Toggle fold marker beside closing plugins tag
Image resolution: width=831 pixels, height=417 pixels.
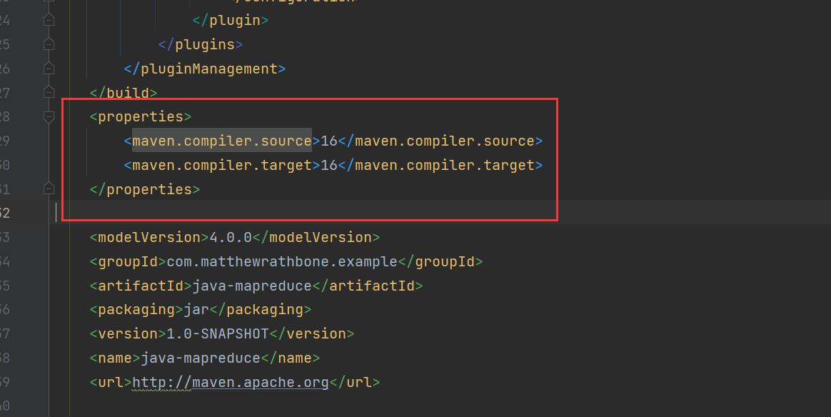point(49,44)
